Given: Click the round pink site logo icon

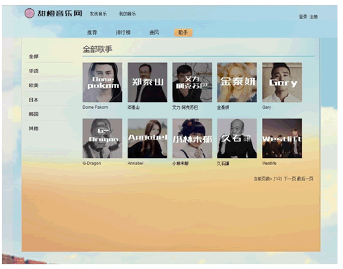Looking at the screenshot, I should pos(29,13).
